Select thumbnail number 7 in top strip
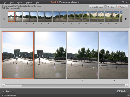The height and width of the screenshot is (97, 130). click(56, 17)
